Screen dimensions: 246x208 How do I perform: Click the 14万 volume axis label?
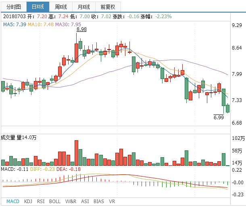(237, 163)
